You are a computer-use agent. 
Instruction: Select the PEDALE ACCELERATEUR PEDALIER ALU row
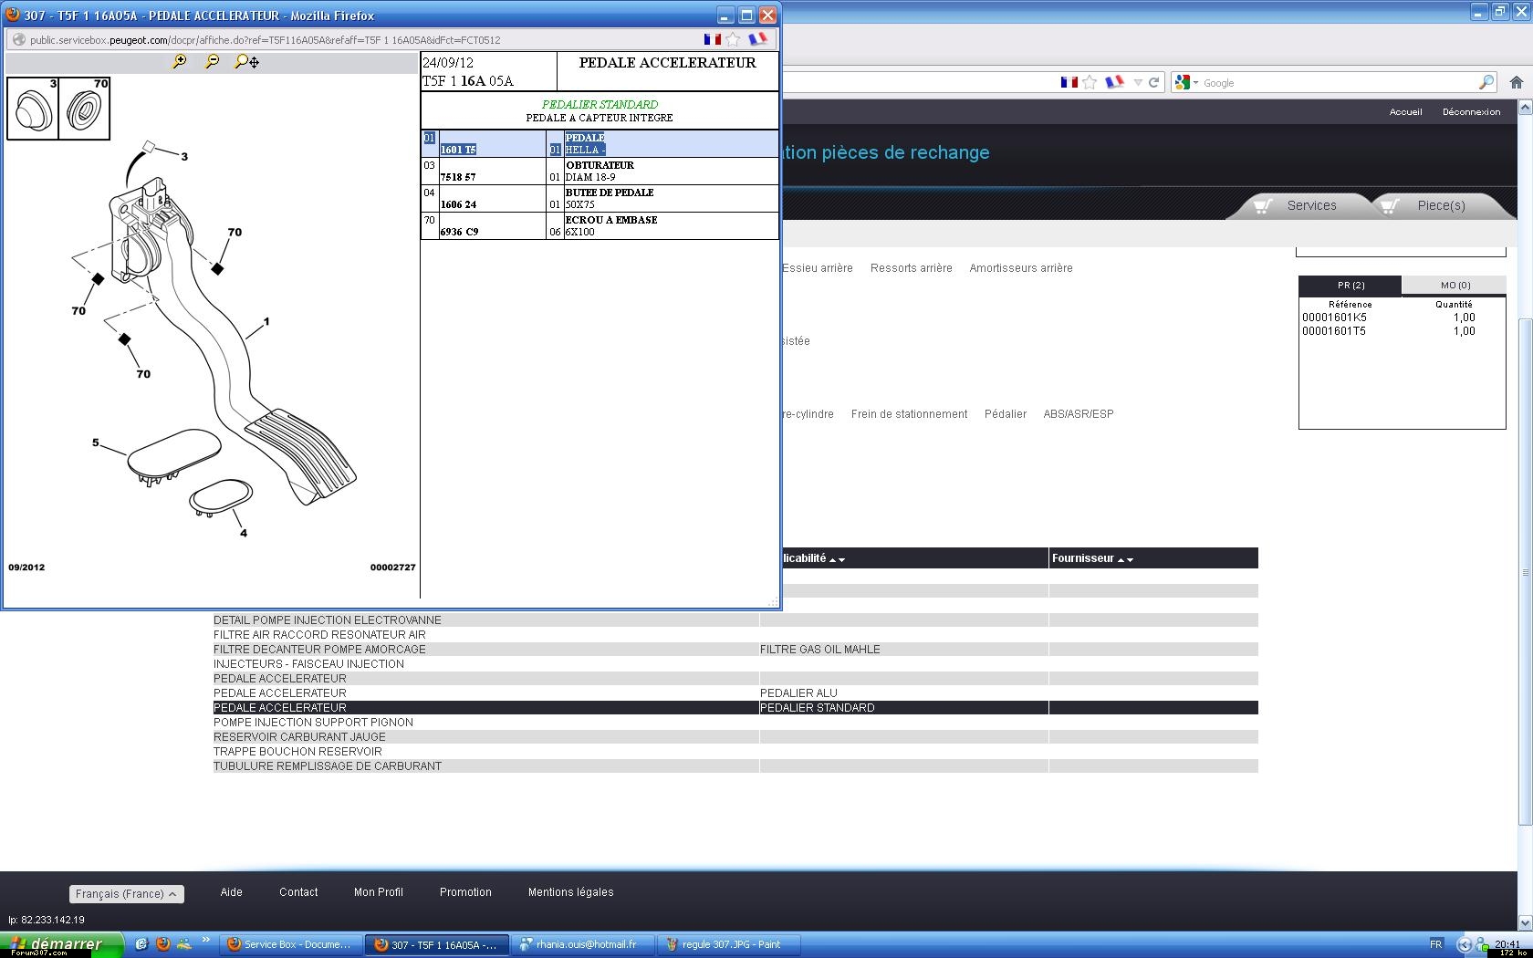pyautogui.click(x=279, y=693)
